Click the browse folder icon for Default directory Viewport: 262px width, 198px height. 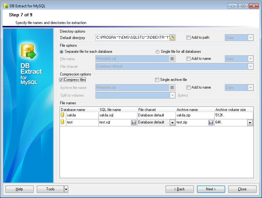click(x=172, y=37)
